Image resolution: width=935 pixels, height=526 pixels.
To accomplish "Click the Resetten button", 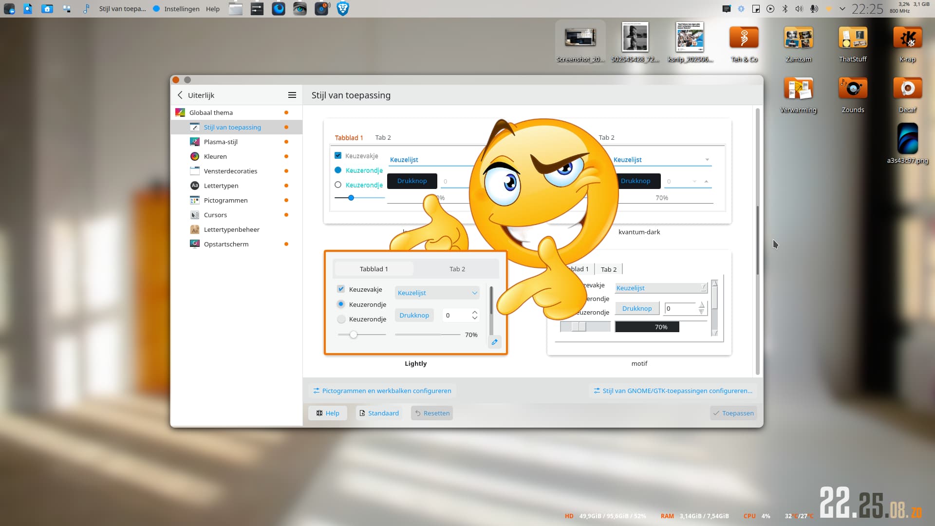I will click(x=432, y=413).
